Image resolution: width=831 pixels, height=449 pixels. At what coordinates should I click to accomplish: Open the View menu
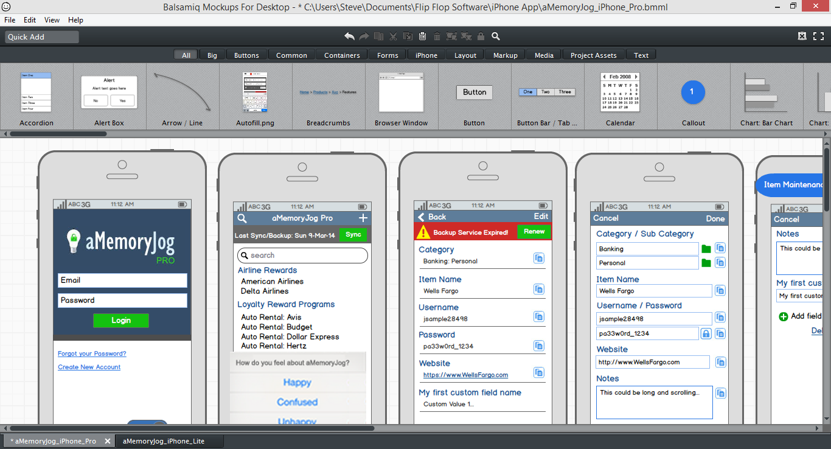[52, 20]
